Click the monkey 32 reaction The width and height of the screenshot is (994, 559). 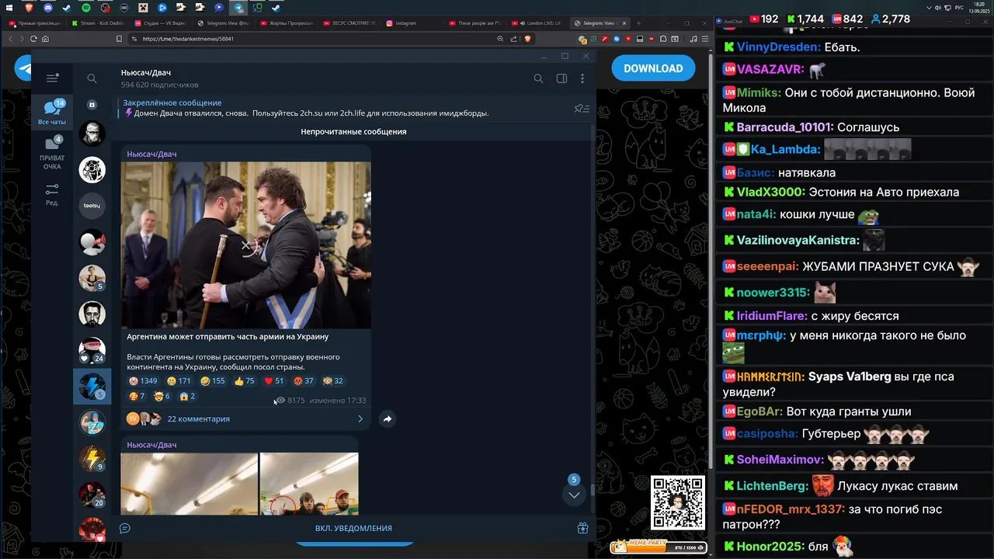pyautogui.click(x=332, y=380)
